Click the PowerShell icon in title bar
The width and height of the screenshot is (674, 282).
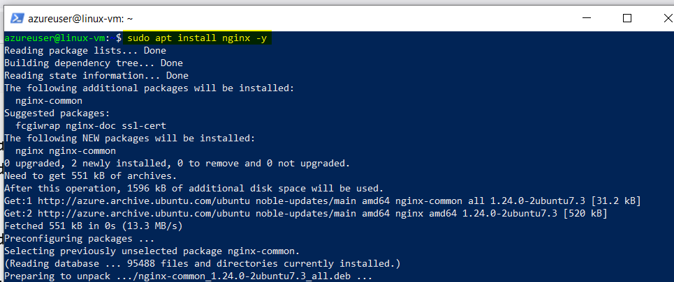pyautogui.click(x=17, y=18)
